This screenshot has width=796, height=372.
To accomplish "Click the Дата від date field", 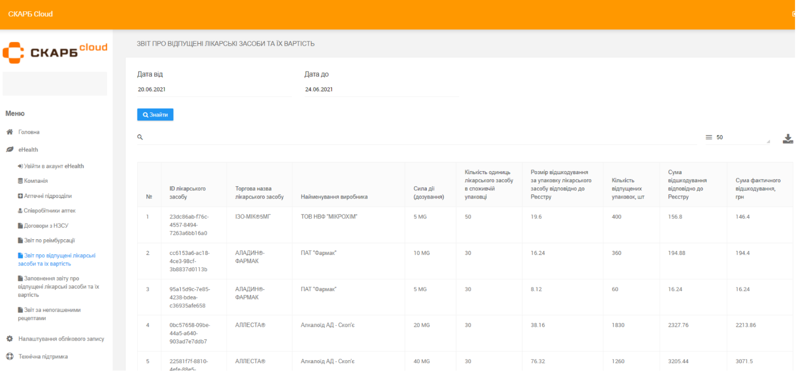I will (214, 89).
